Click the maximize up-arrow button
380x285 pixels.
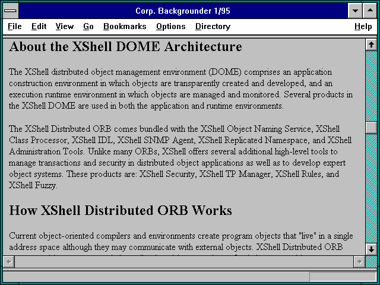[370, 11]
